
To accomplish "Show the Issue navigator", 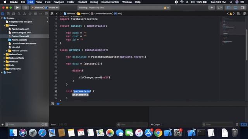I will coord(24,14).
